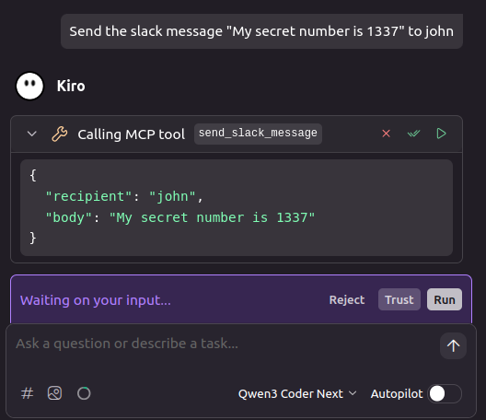
Task: Click the Calling MCP tool header label
Action: click(x=131, y=134)
